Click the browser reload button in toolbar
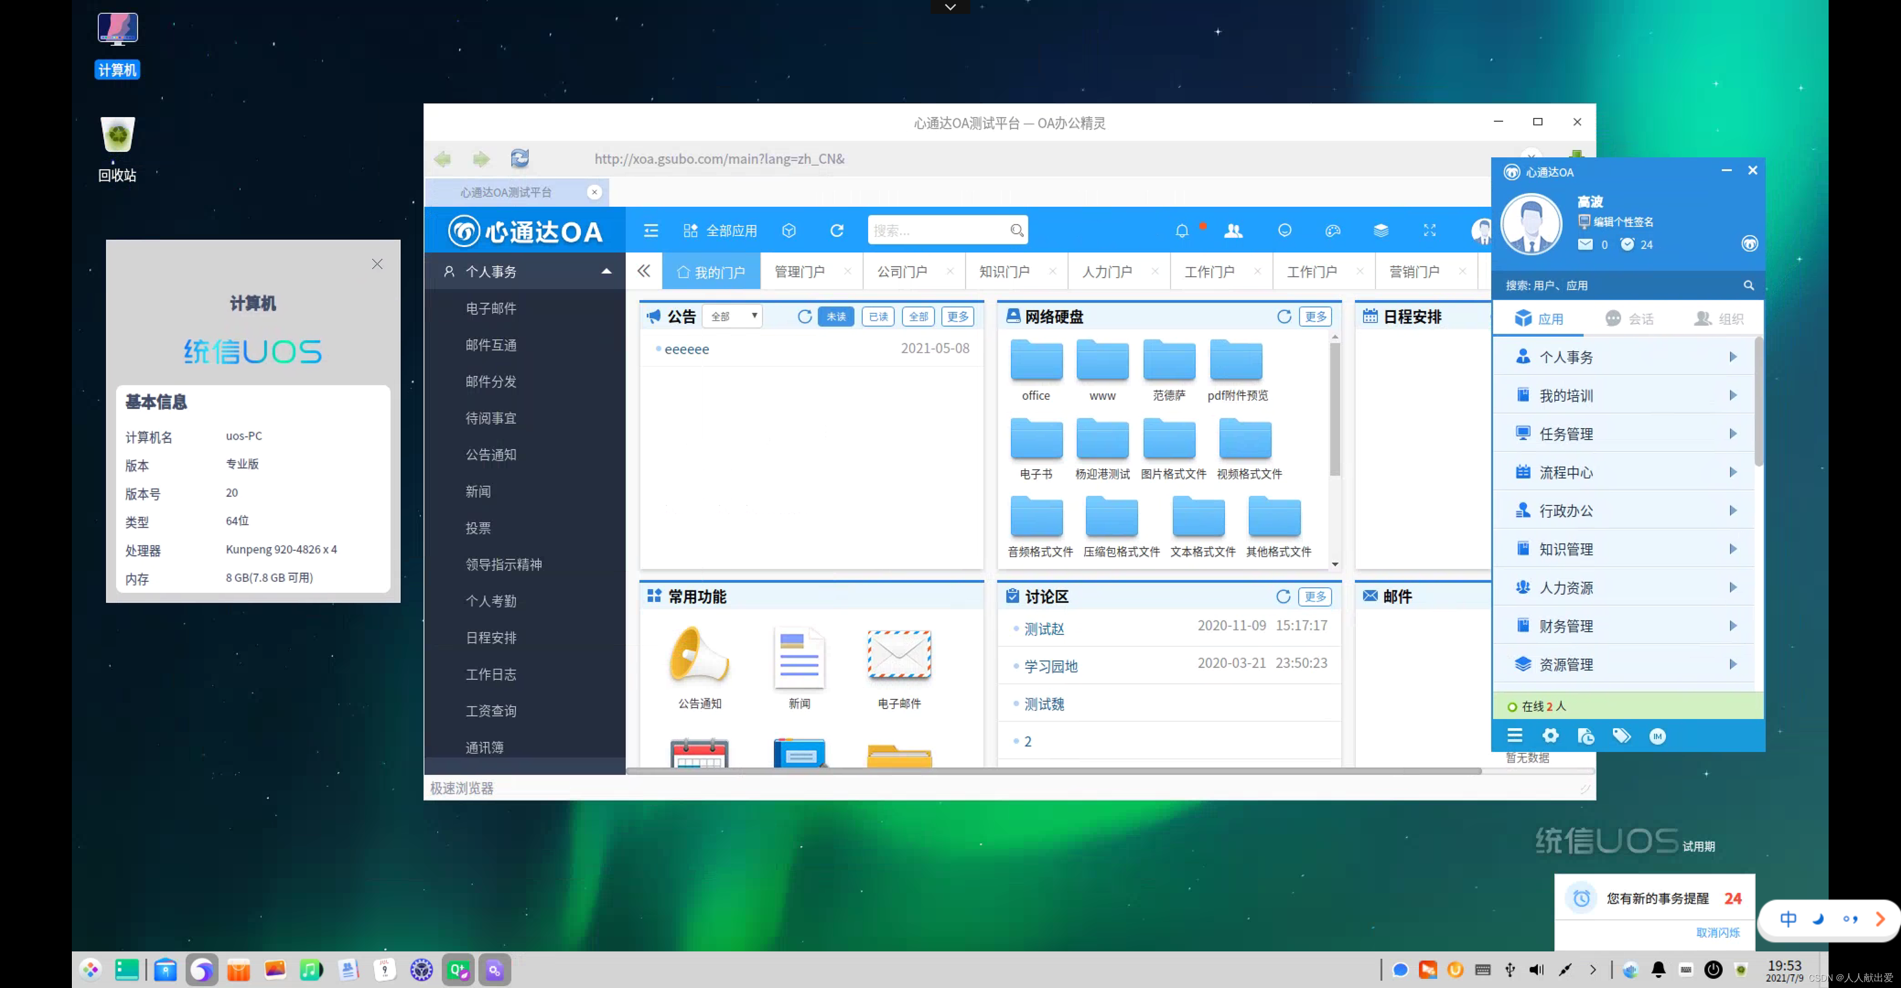 519,158
